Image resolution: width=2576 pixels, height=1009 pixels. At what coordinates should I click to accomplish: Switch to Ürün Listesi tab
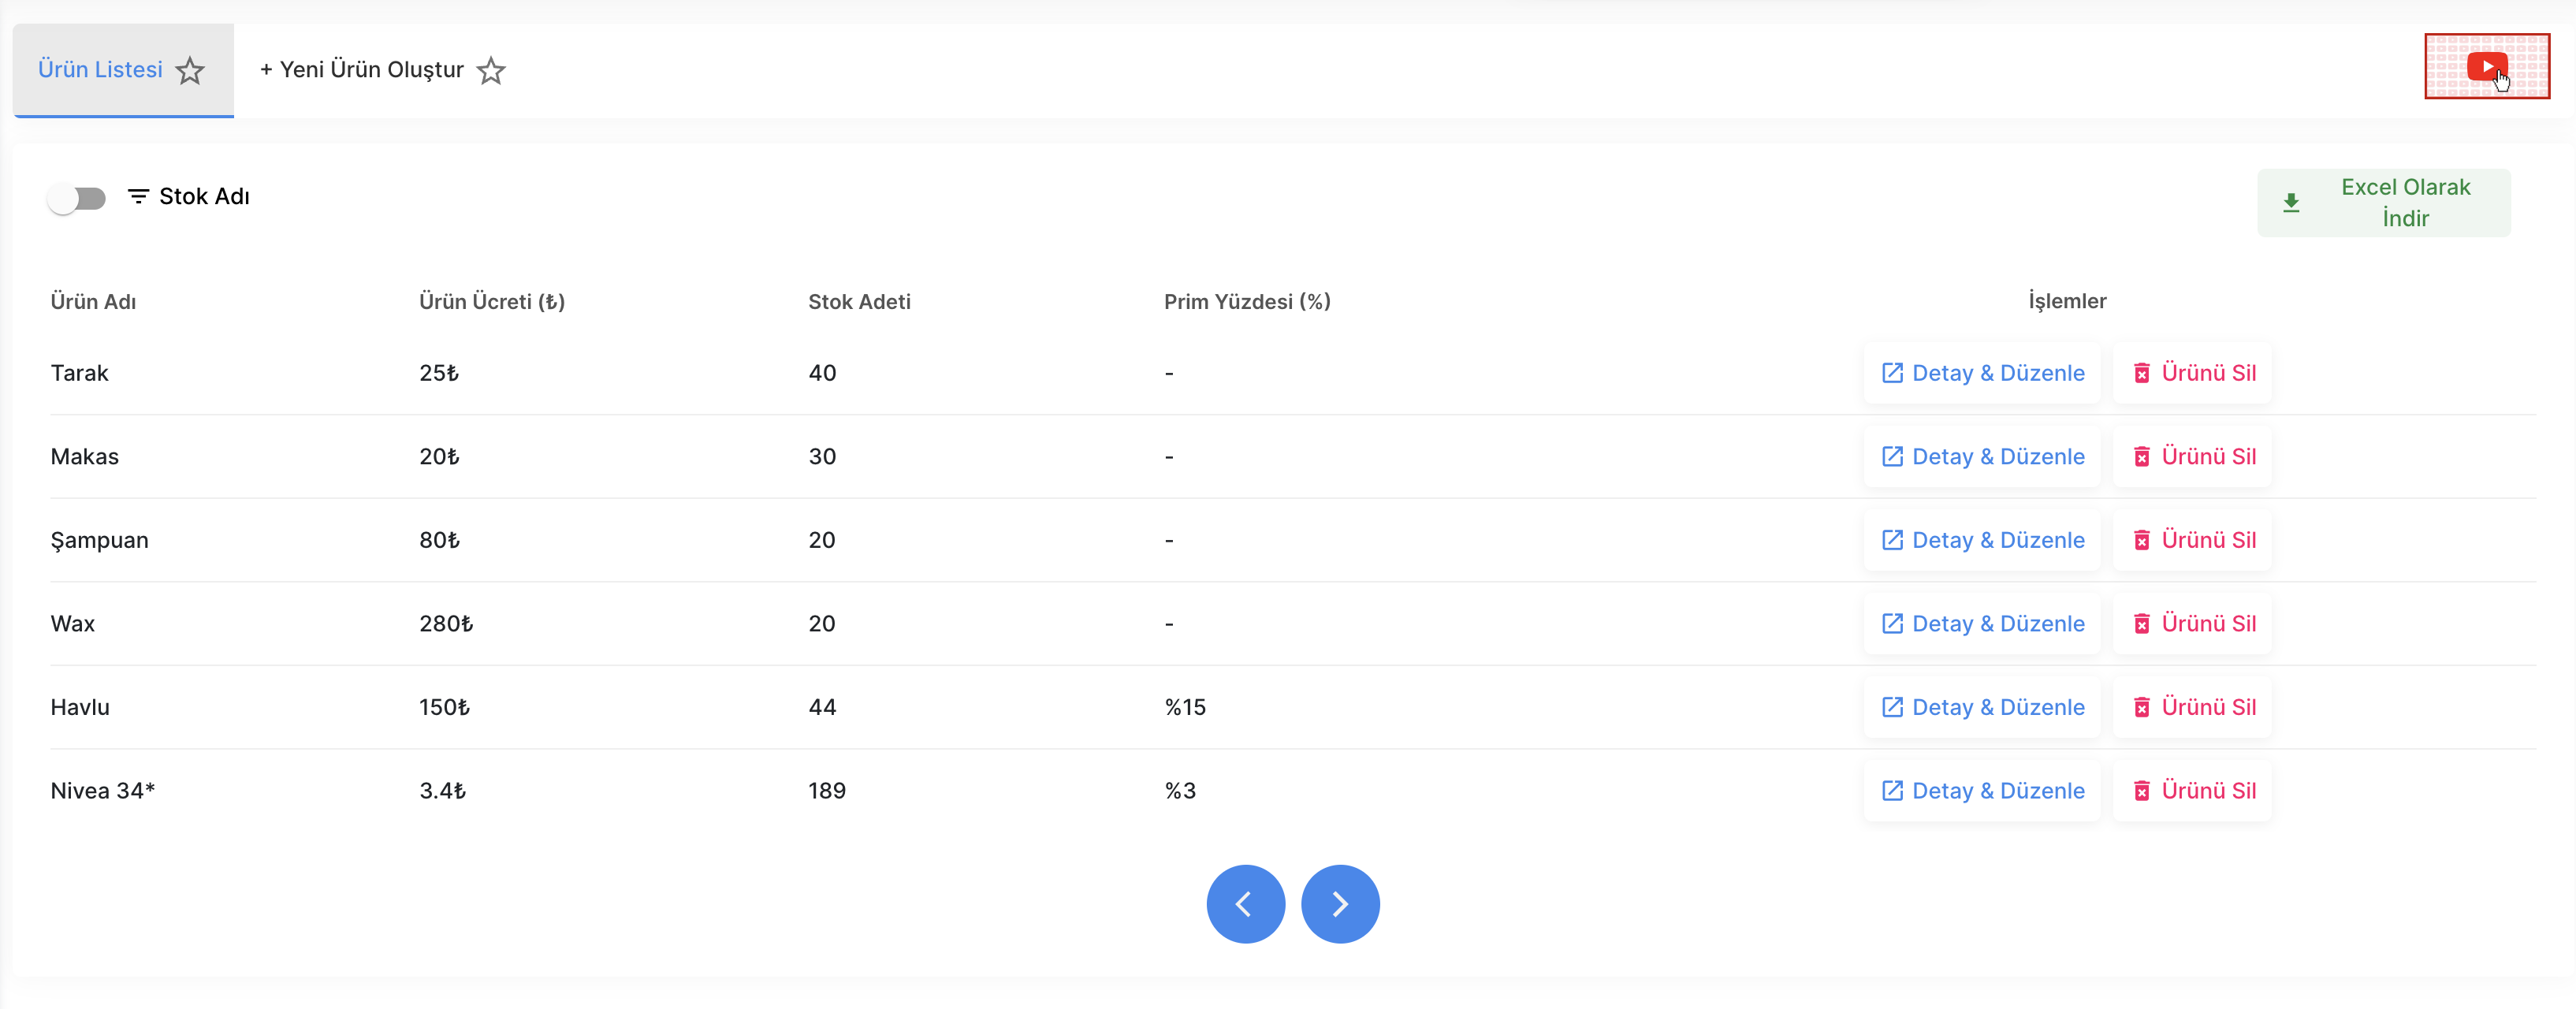click(x=100, y=70)
